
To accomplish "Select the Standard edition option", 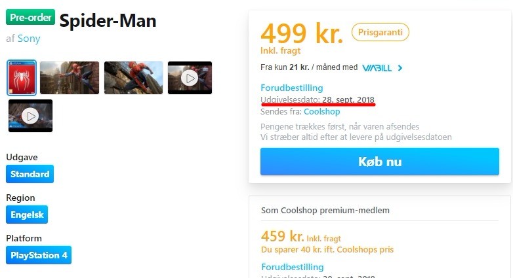I will coord(30,174).
